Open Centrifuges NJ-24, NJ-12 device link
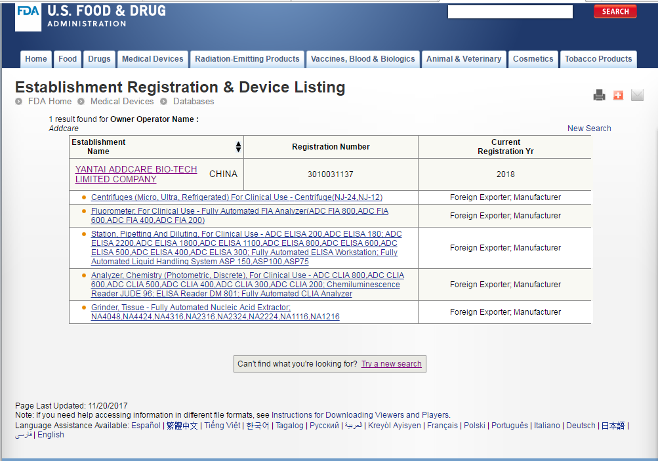The height and width of the screenshot is (461, 658). [x=237, y=197]
